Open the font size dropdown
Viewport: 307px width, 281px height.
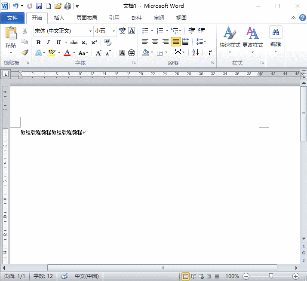tap(114, 31)
